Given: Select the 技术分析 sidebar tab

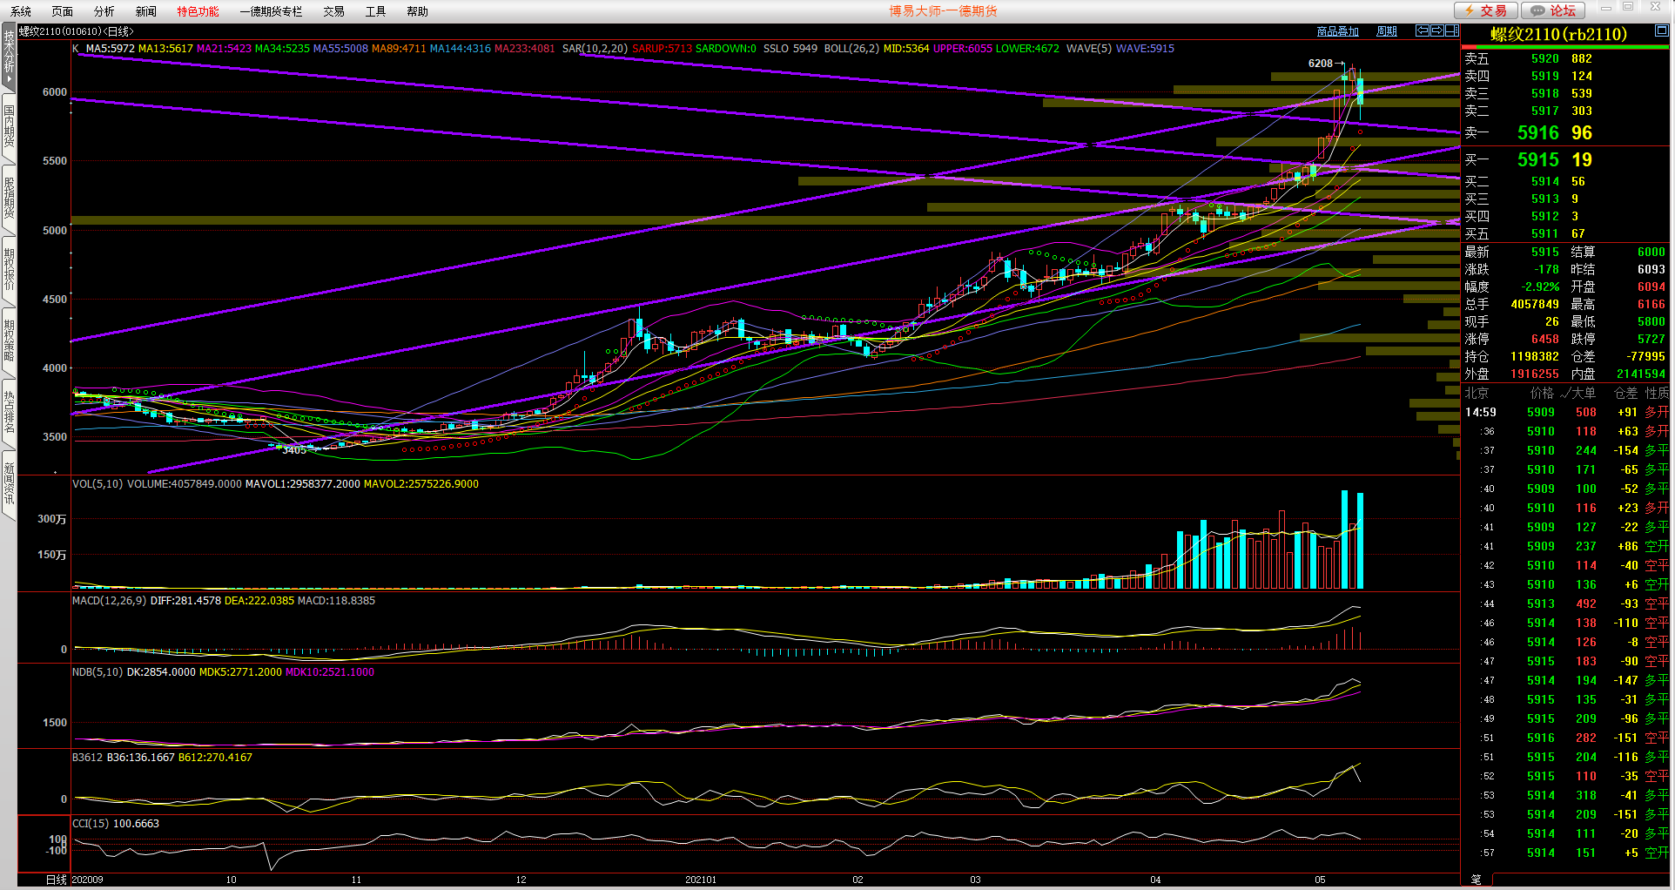Looking at the screenshot, I should (x=9, y=58).
